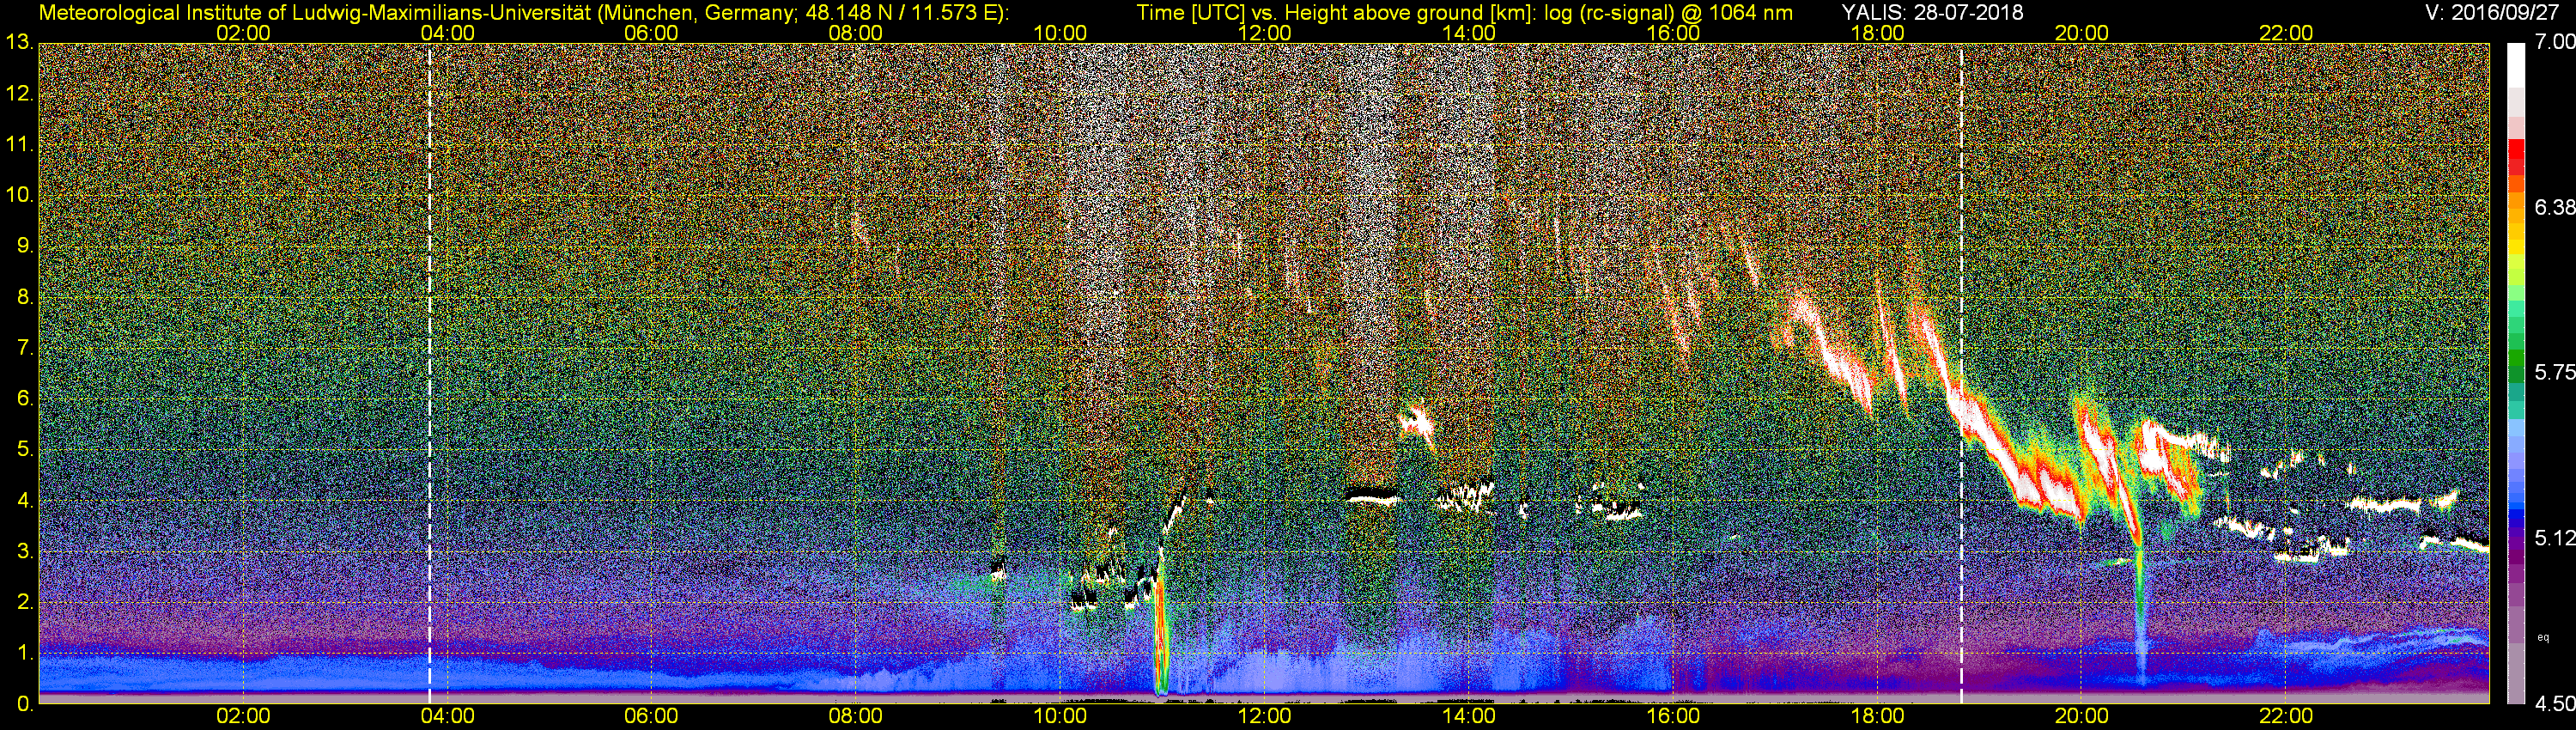Image resolution: width=2576 pixels, height=730 pixels.
Task: Click the 11 km height axis label
Action: click(x=19, y=145)
